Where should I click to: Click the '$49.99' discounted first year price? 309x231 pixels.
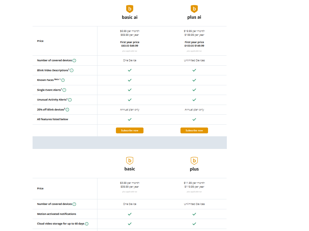coord(134,46)
